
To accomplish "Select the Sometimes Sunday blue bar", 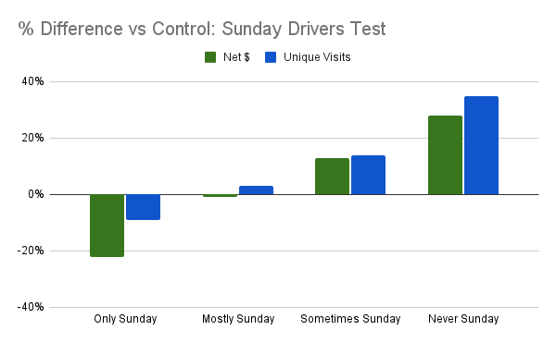I will coord(369,175).
